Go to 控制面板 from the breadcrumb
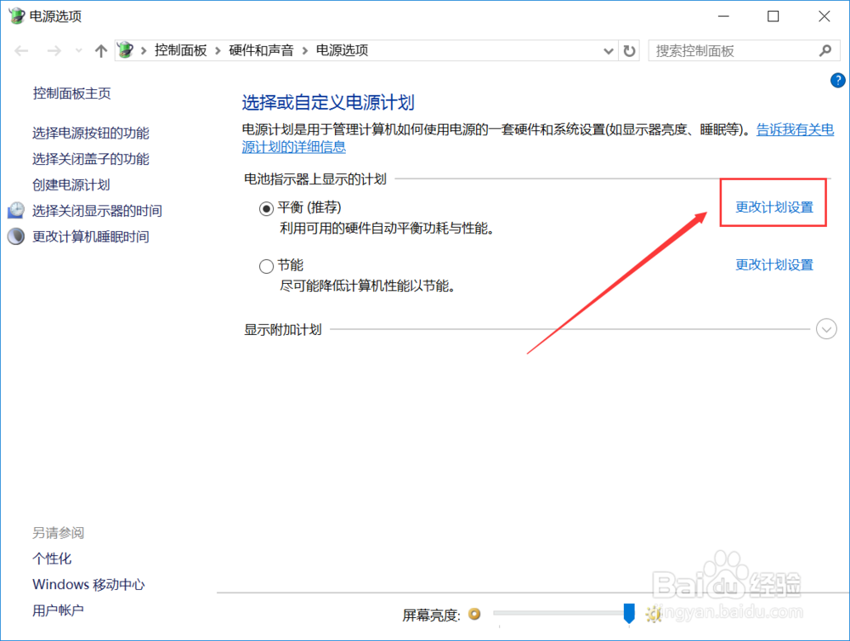 pyautogui.click(x=182, y=50)
